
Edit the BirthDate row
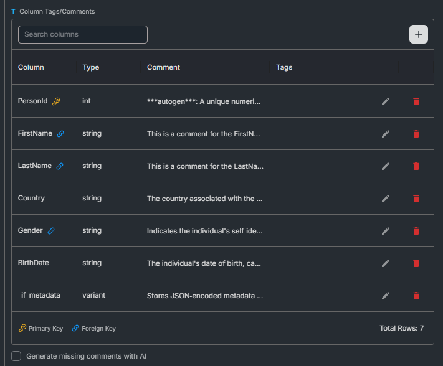point(386,263)
